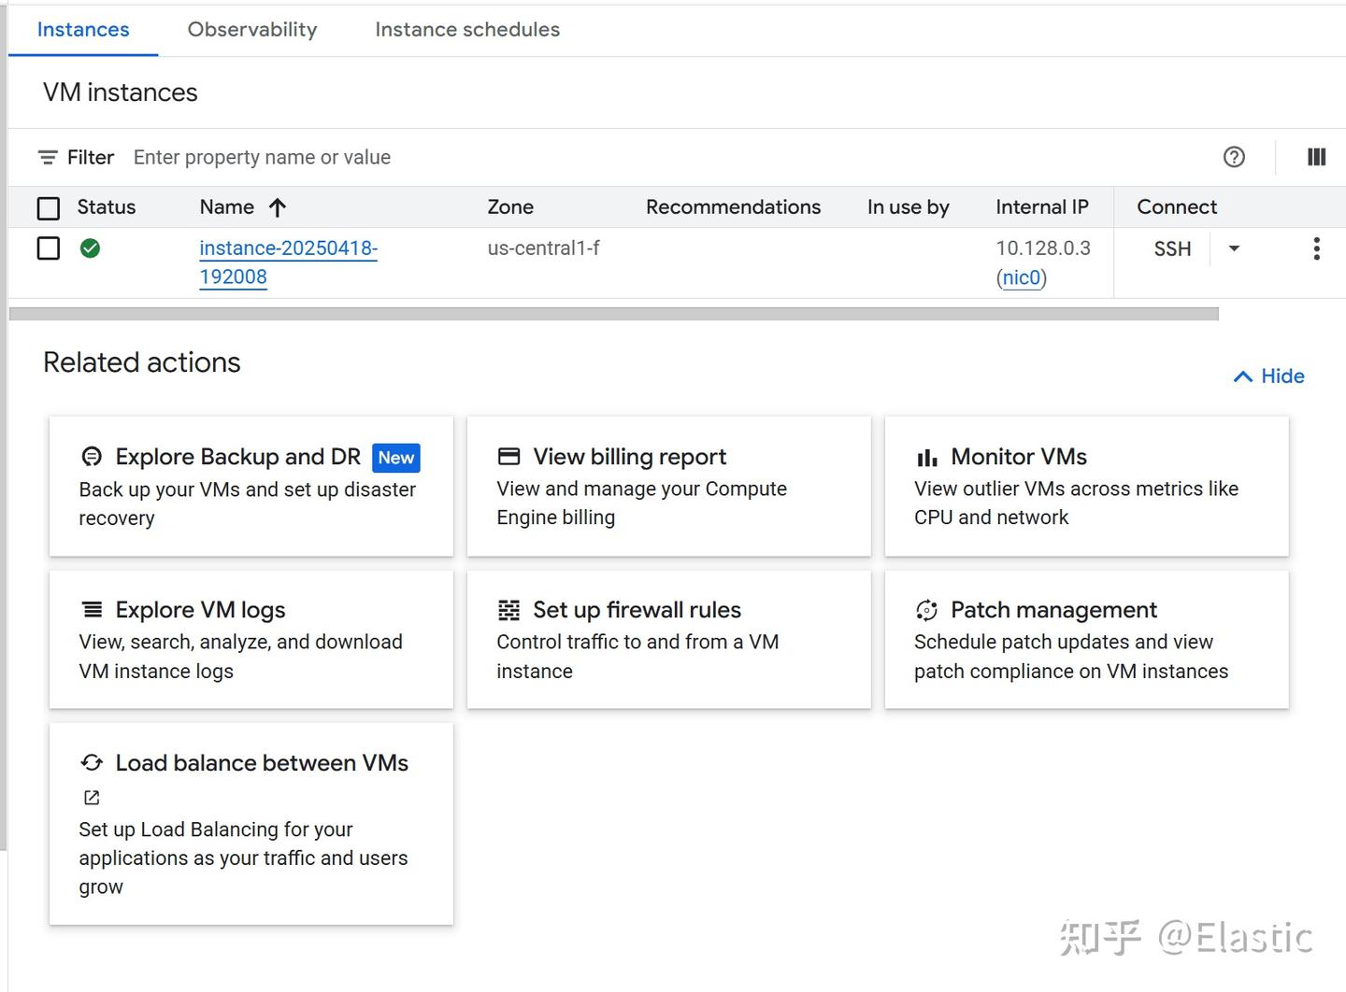Open the SSH connection dropdown arrow
The width and height of the screenshot is (1346, 992).
pos(1234,248)
